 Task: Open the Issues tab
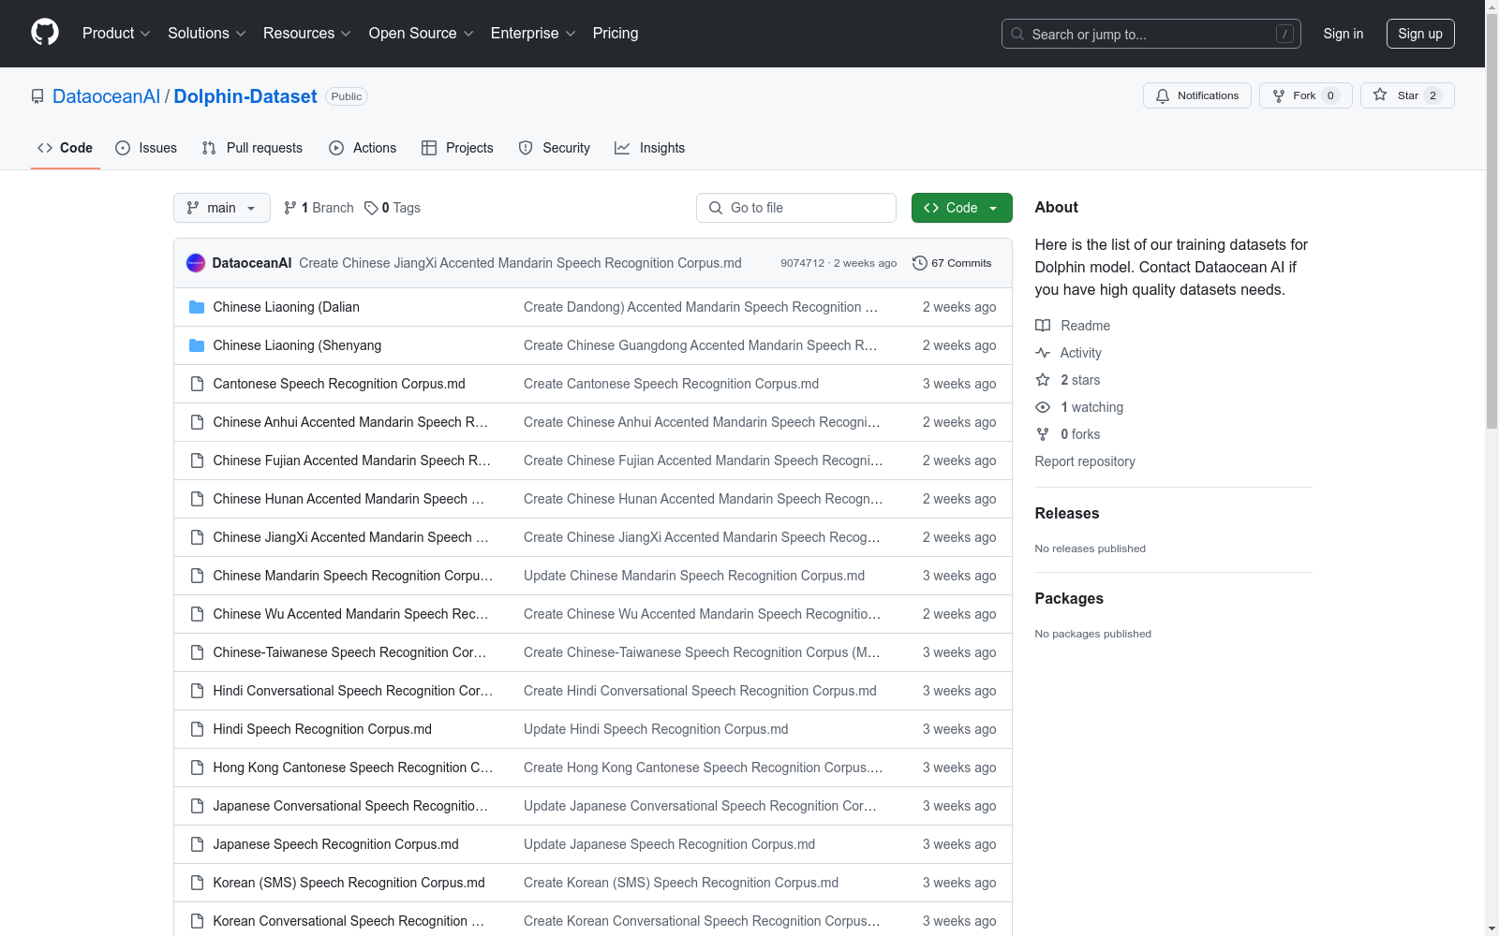[146, 148]
